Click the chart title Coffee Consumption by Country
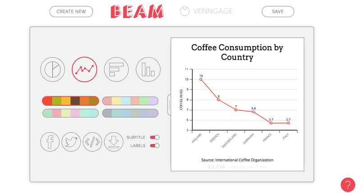 point(237,52)
